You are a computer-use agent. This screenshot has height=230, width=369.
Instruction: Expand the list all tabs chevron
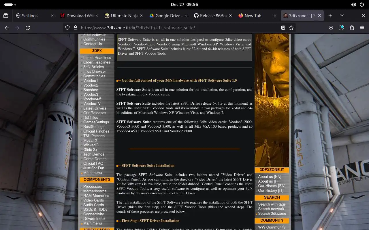pyautogui.click(x=342, y=16)
